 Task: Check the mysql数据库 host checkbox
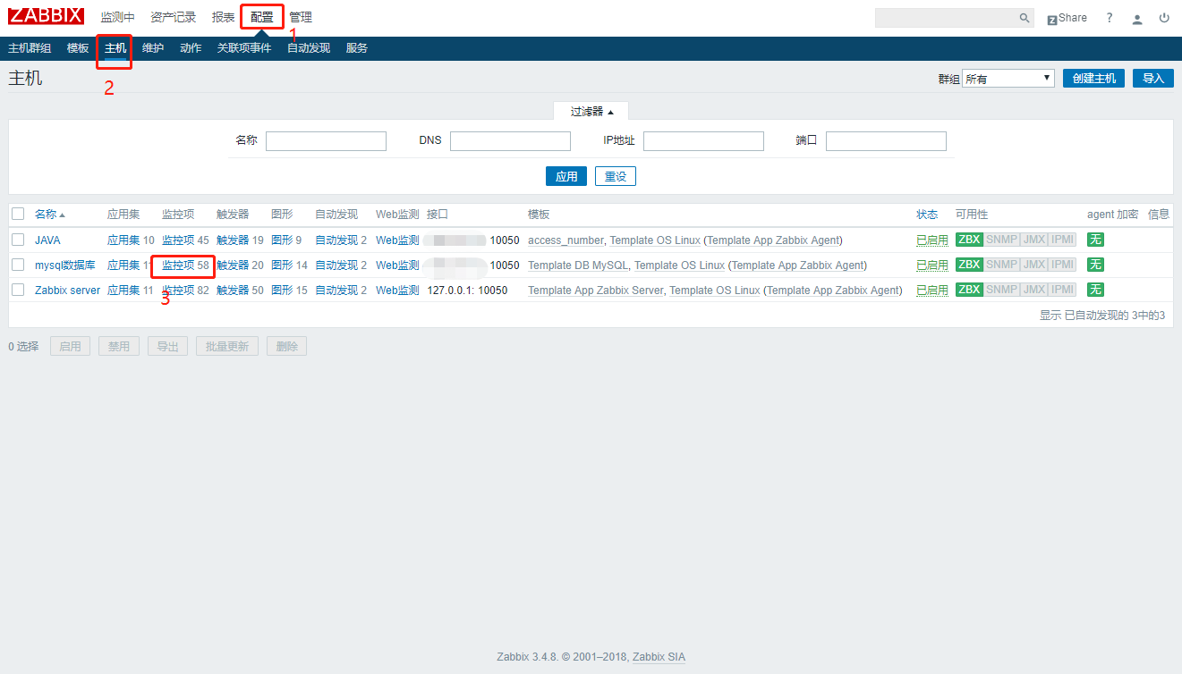click(x=18, y=265)
